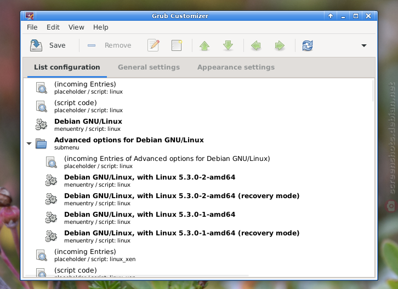Switch to the List configuration tab
The image size is (398, 289).
[67, 67]
